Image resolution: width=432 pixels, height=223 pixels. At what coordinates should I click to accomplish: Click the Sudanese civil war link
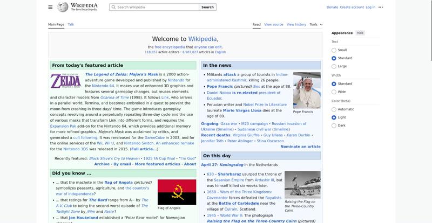[x=254, y=129]
